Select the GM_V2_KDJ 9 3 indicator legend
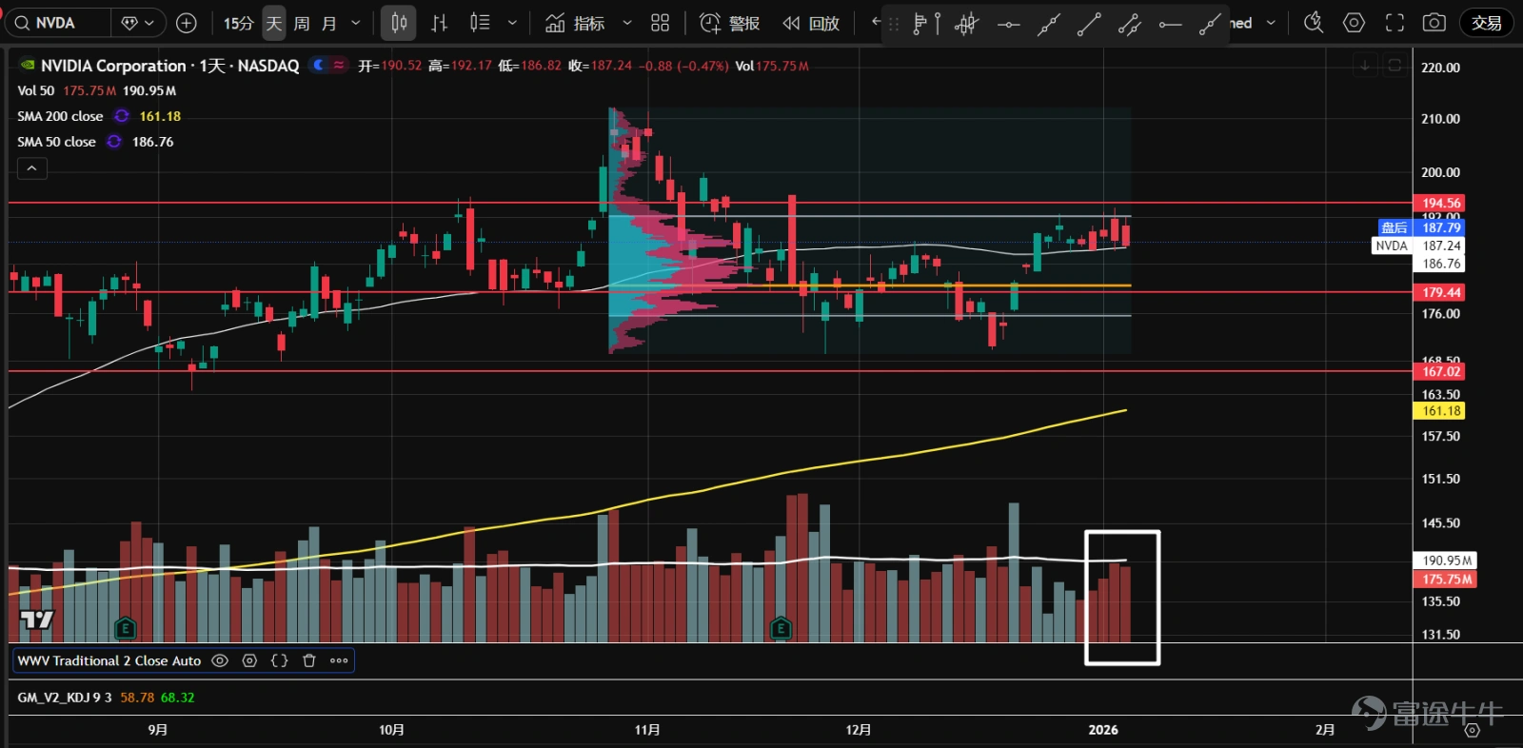This screenshot has width=1523, height=748. click(65, 698)
